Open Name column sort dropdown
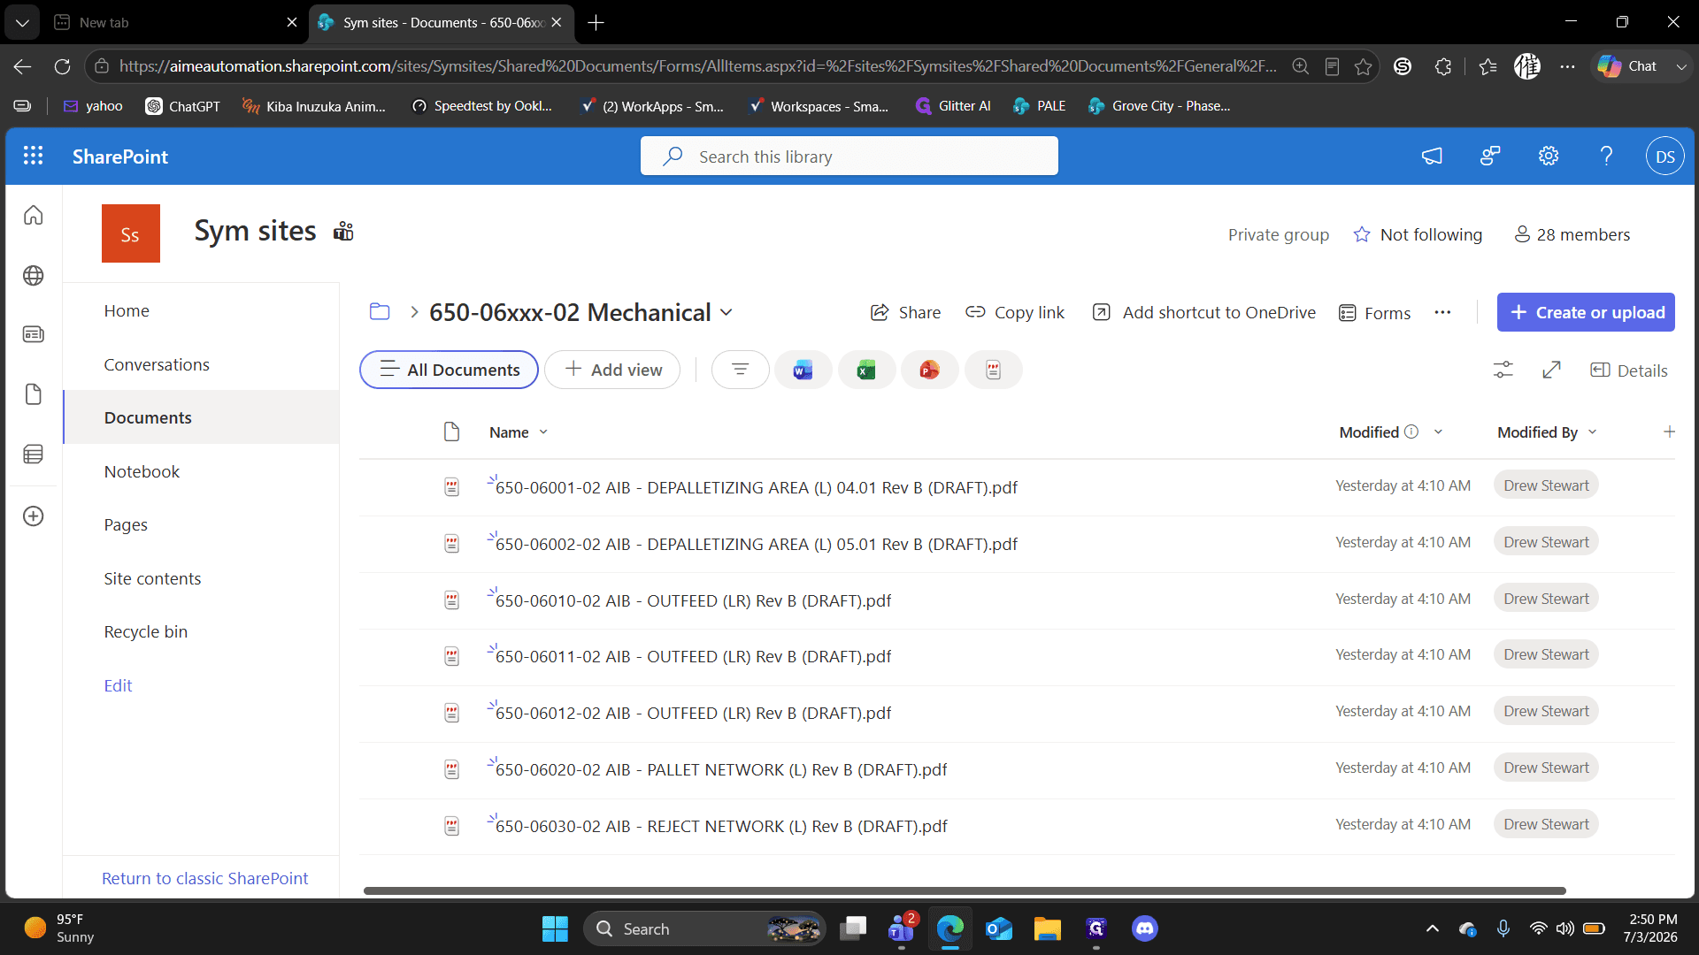The image size is (1699, 955). tap(543, 432)
